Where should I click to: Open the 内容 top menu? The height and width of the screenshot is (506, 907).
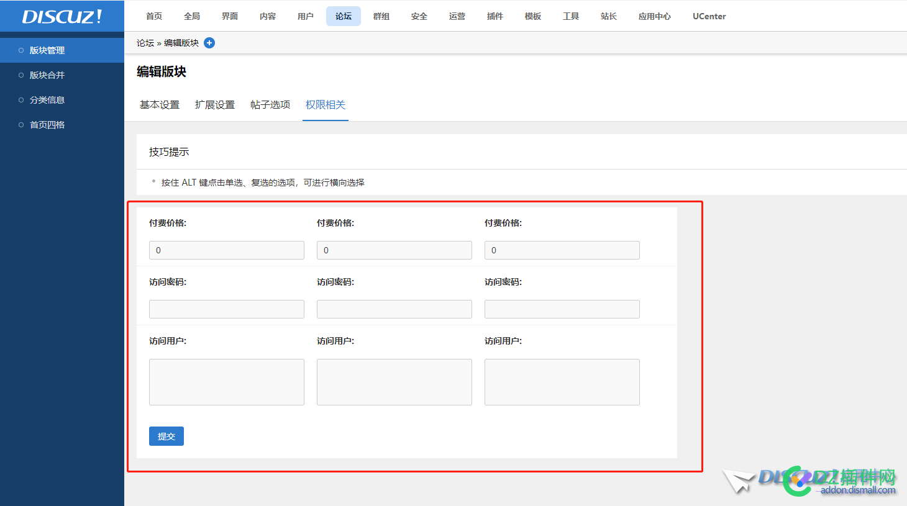point(268,16)
